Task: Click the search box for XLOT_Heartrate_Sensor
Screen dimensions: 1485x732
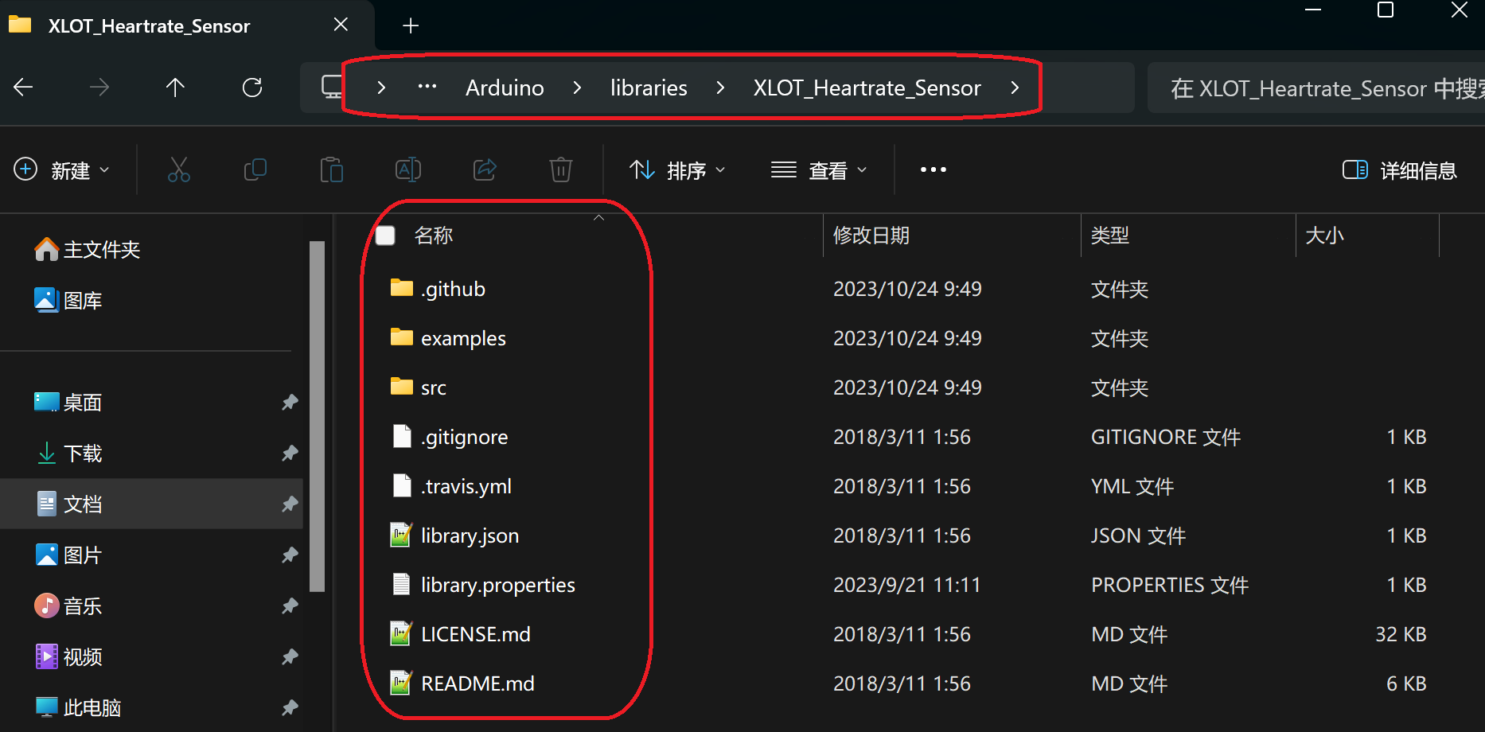Action: (x=1316, y=88)
